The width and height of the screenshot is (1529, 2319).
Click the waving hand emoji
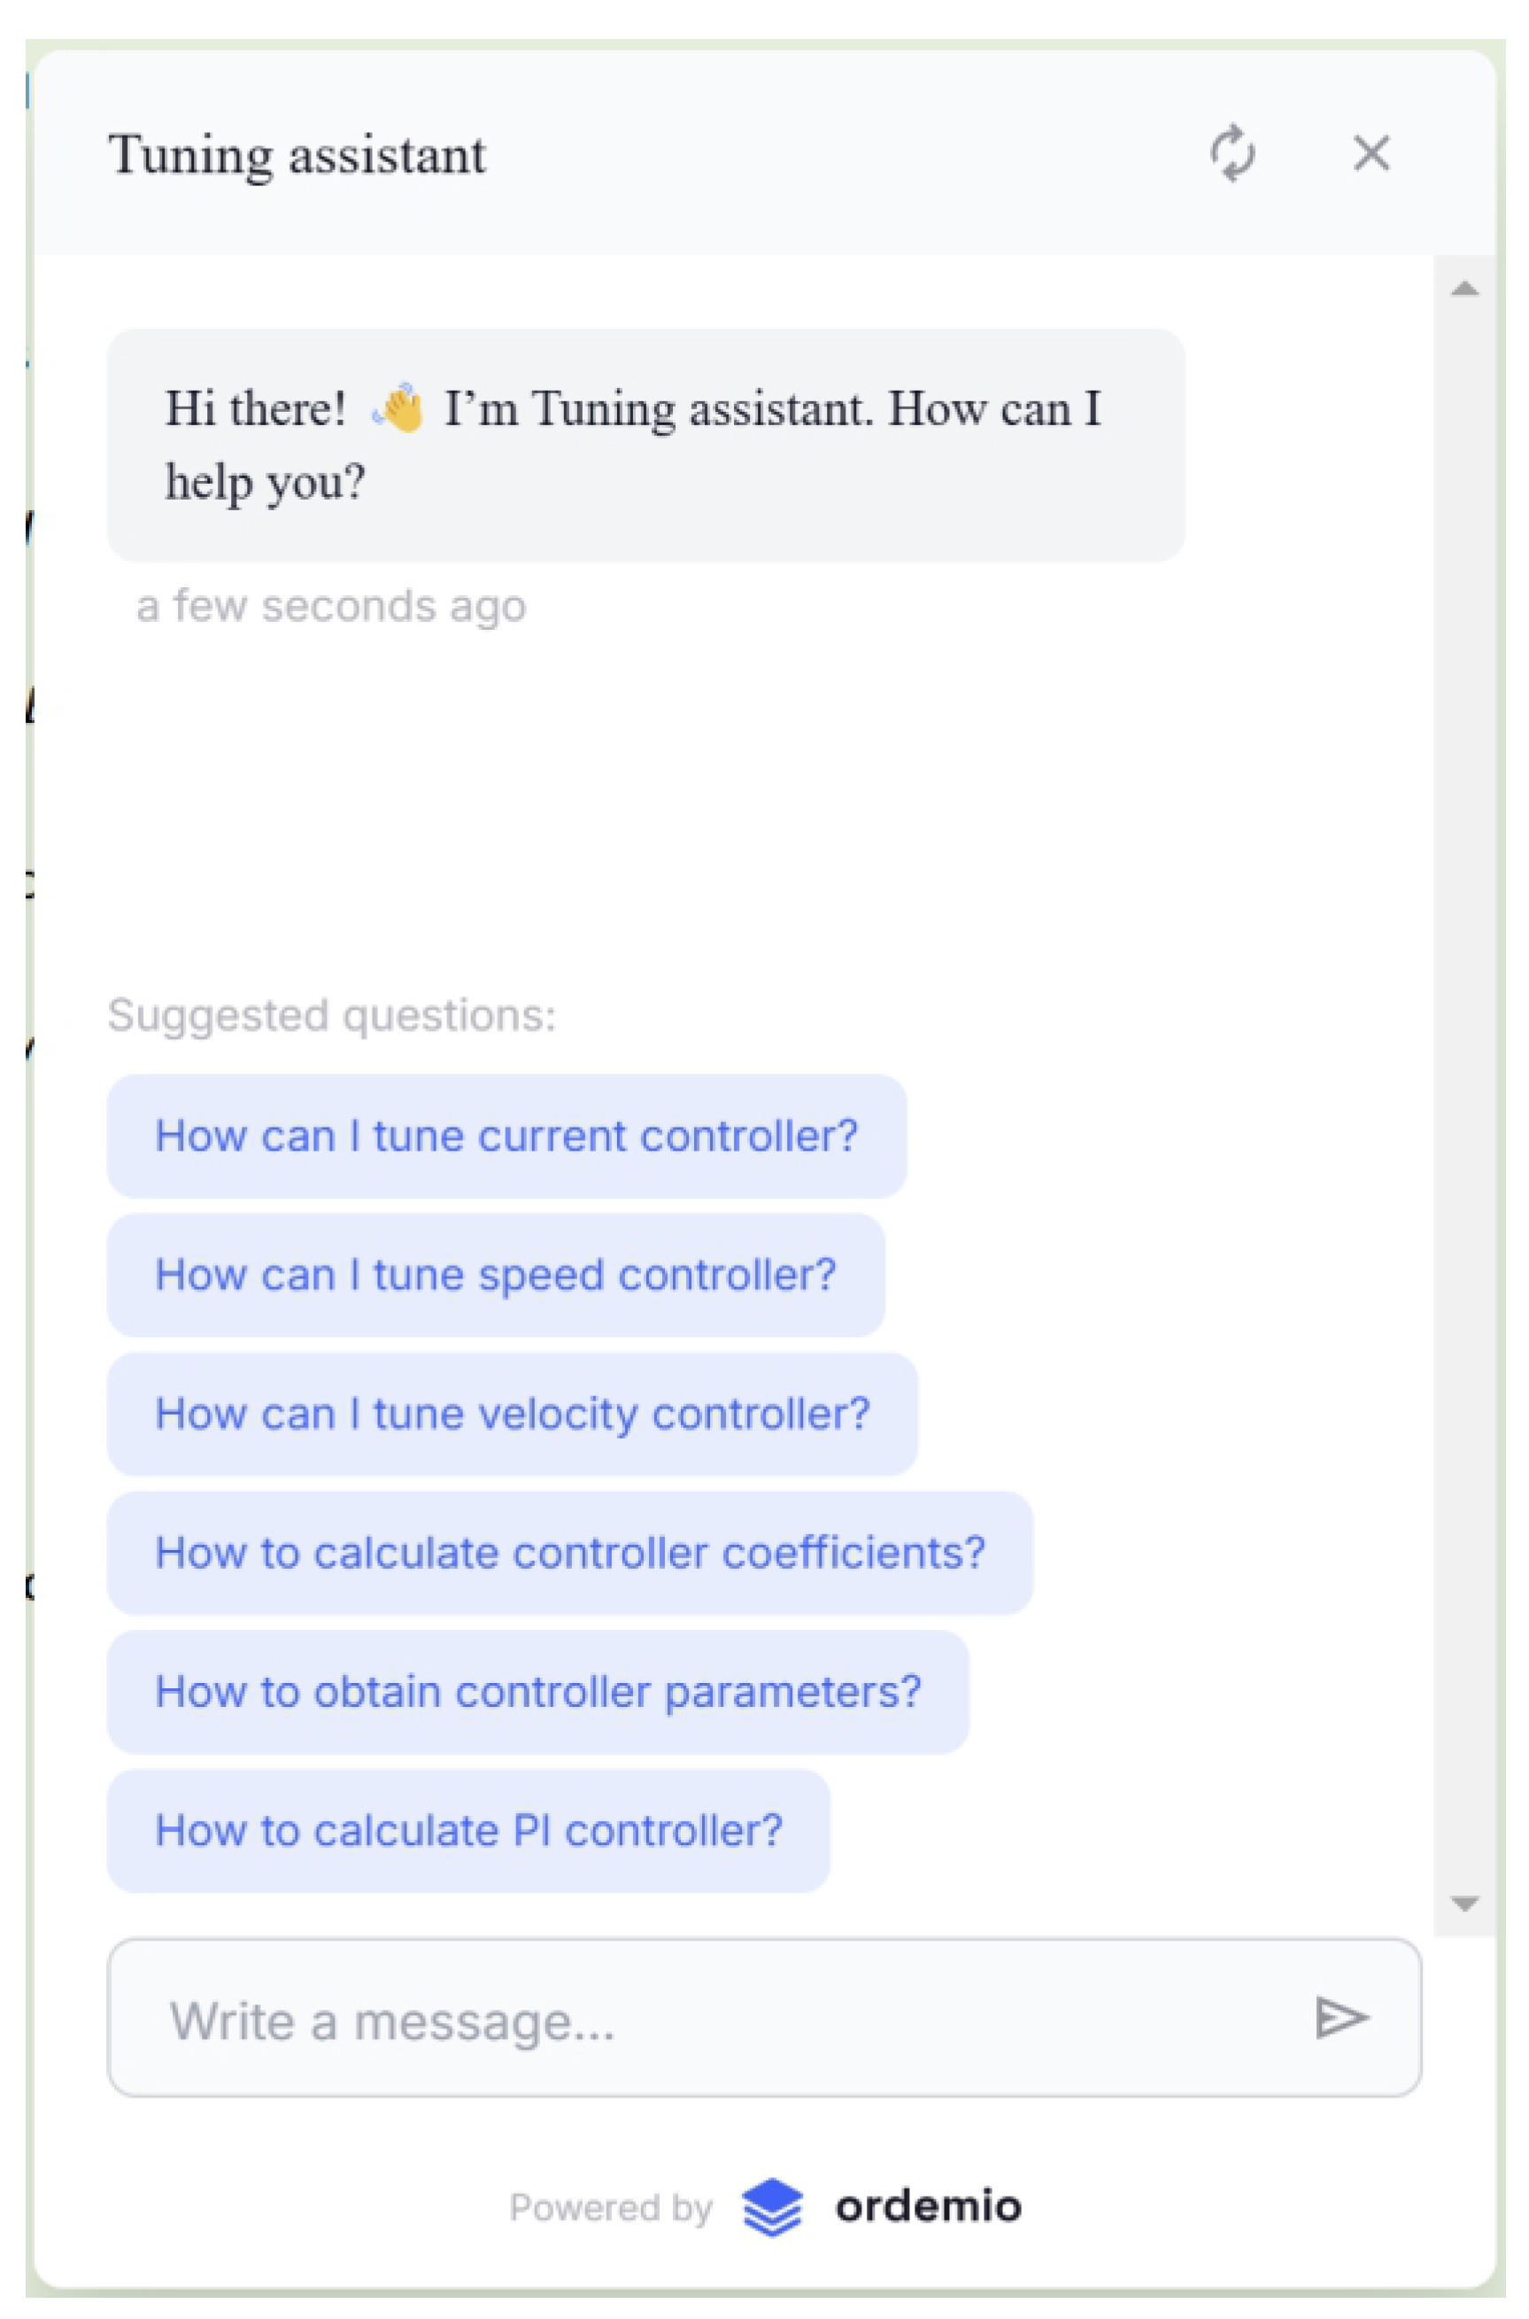coord(398,407)
